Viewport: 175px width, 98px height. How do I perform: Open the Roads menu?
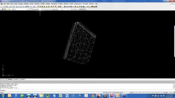(71, 4)
